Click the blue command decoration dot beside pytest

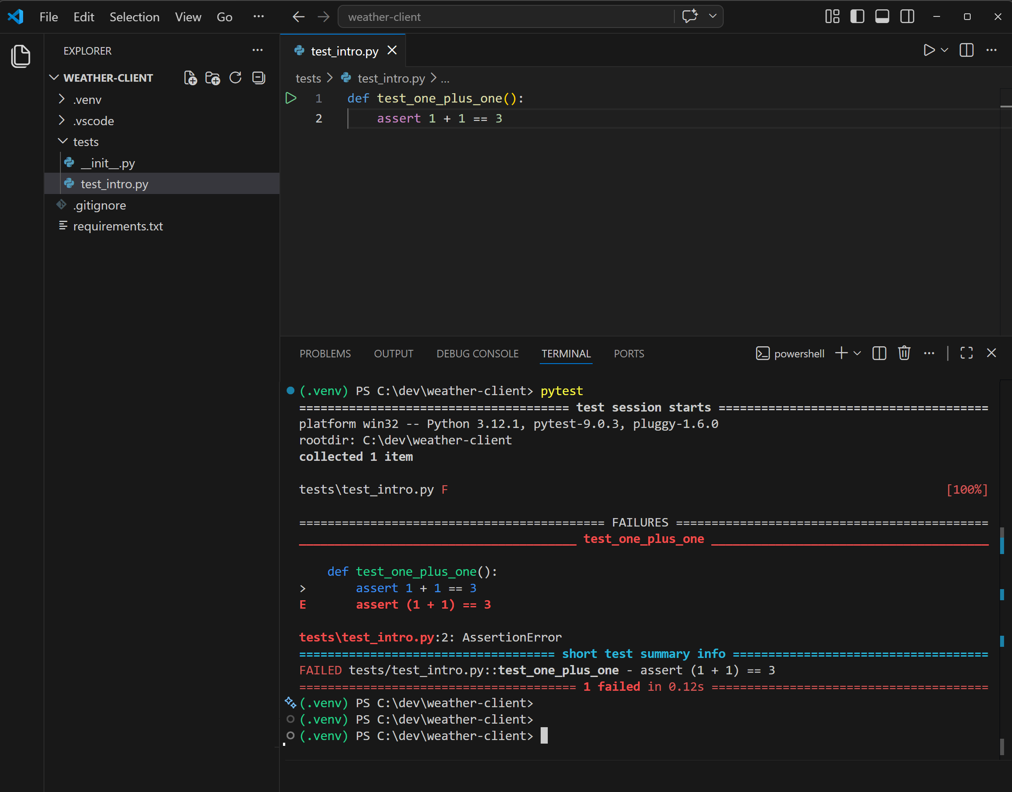point(291,390)
